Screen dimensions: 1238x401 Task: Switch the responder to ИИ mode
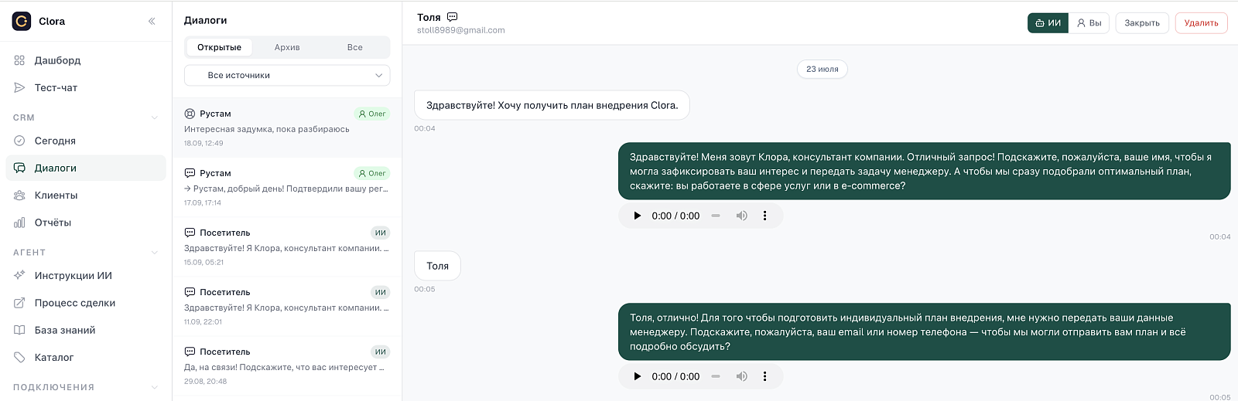(x=1048, y=23)
